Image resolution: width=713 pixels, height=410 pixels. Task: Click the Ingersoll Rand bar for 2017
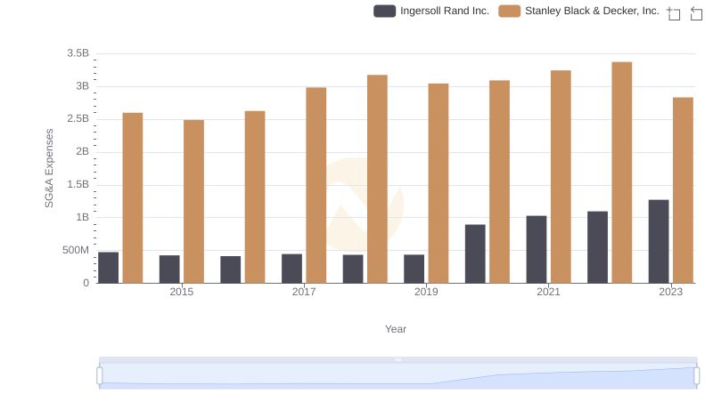pyautogui.click(x=292, y=269)
